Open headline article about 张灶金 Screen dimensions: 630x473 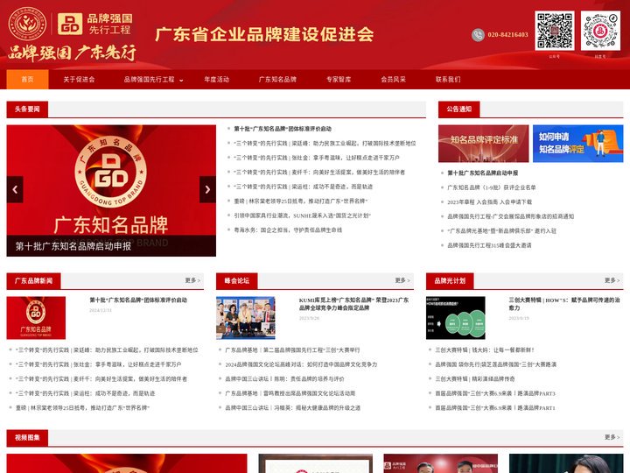317,158
